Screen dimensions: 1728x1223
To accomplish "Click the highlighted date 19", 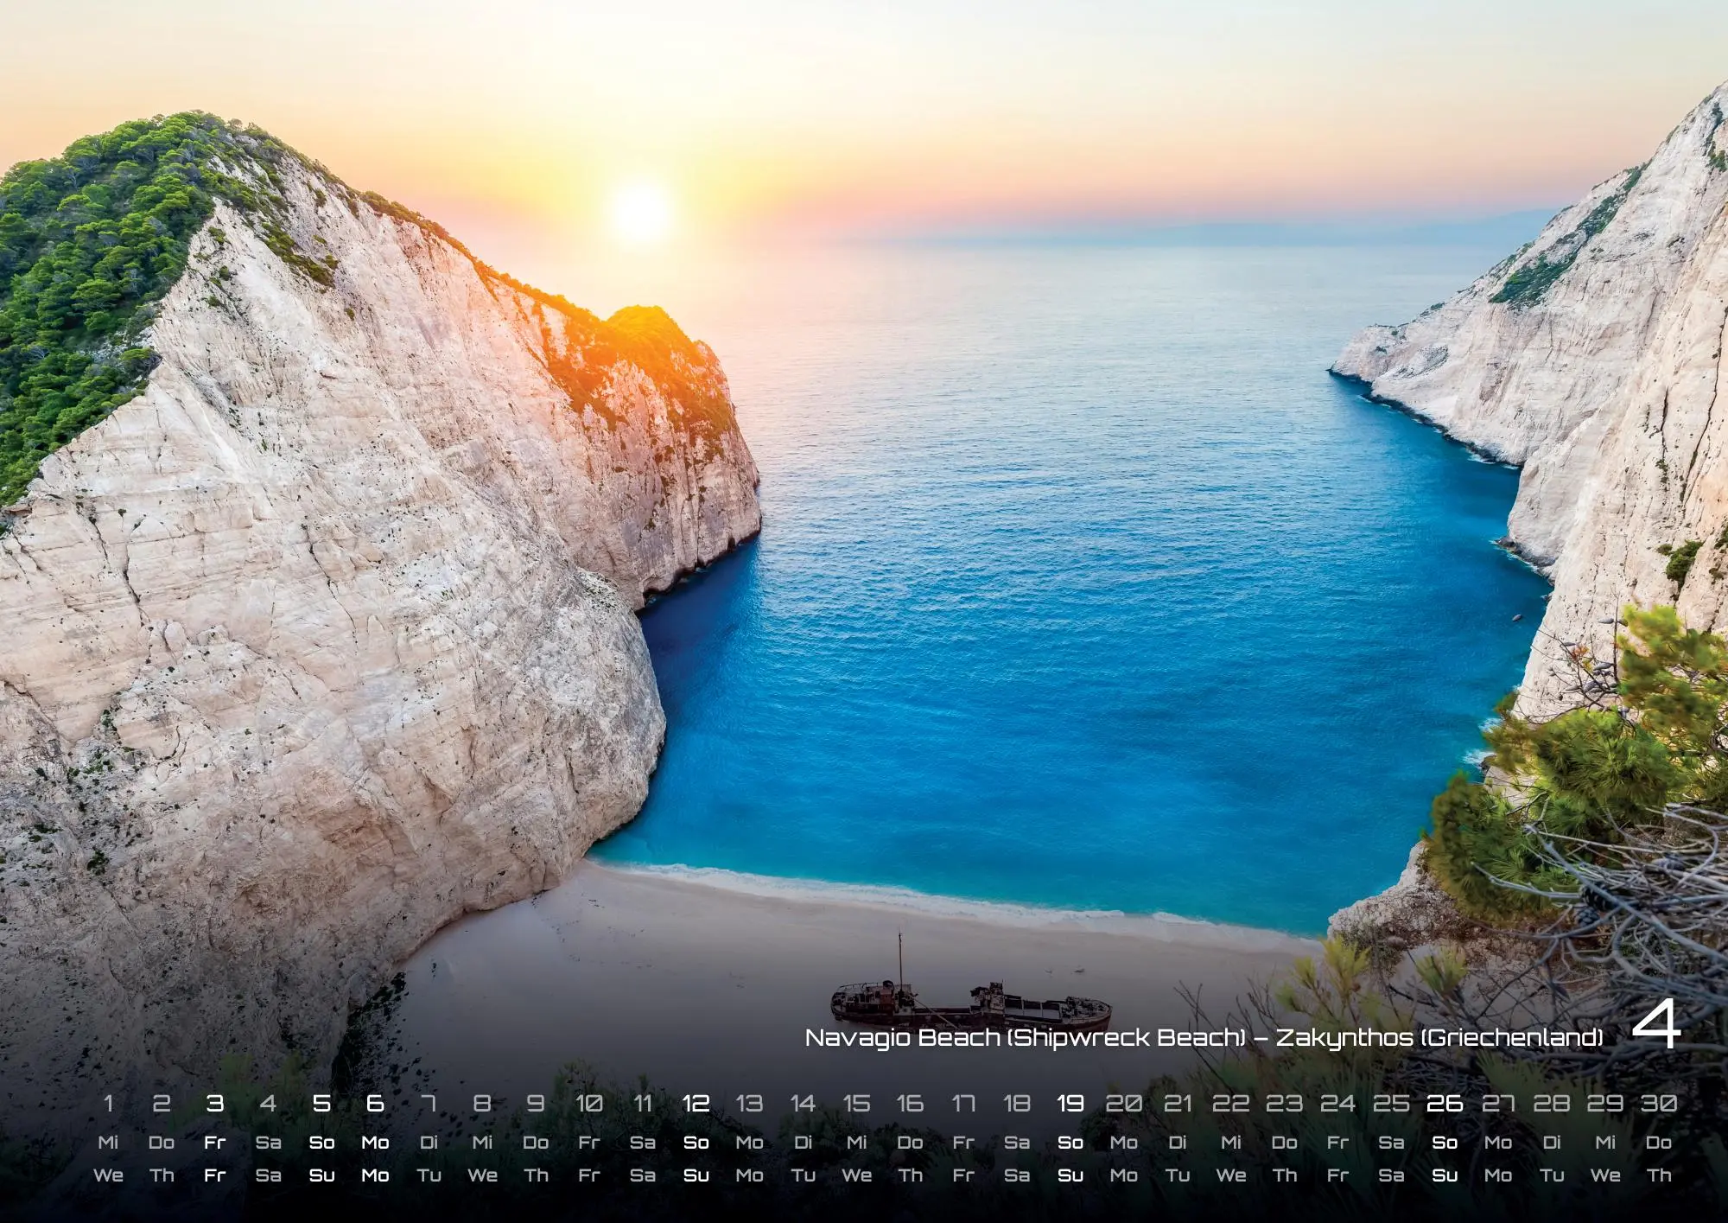I will [x=1070, y=1104].
